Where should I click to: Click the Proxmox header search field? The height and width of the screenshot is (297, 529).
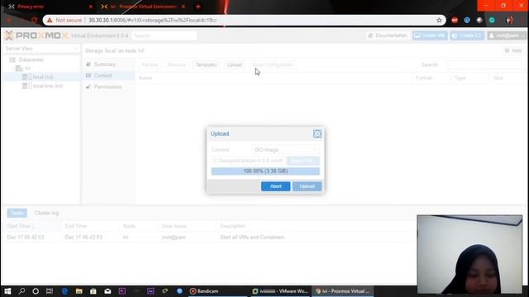tap(164, 35)
